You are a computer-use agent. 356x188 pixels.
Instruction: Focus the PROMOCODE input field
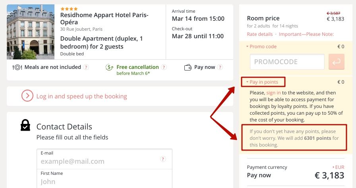point(287,62)
